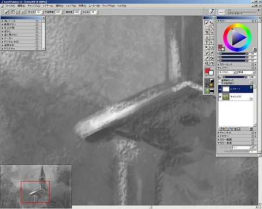Select the Text tool in toolbox
This screenshot has height=209, width=262.
tap(207, 42)
